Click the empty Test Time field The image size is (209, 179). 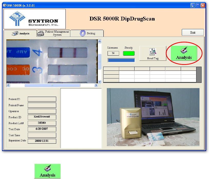42,135
